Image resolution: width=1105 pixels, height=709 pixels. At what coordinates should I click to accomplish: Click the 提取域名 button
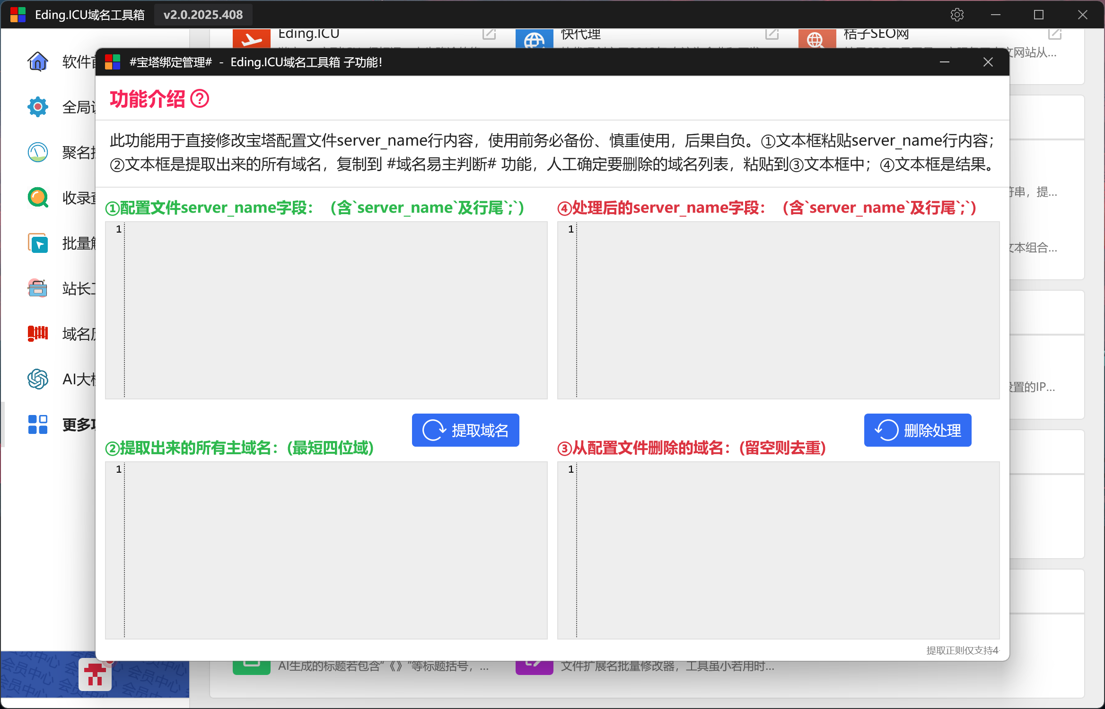465,430
